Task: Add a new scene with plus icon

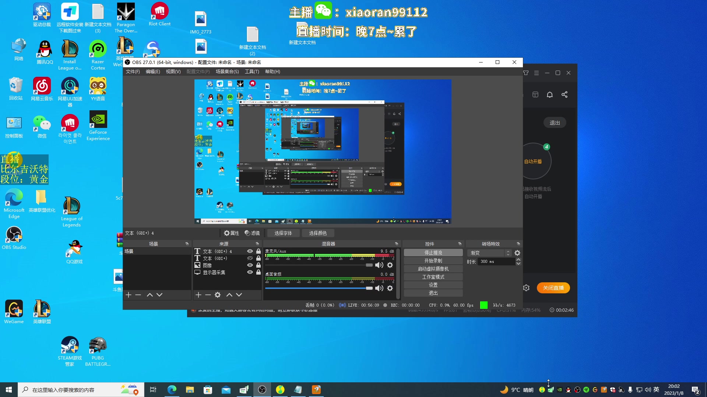Action: pos(129,295)
